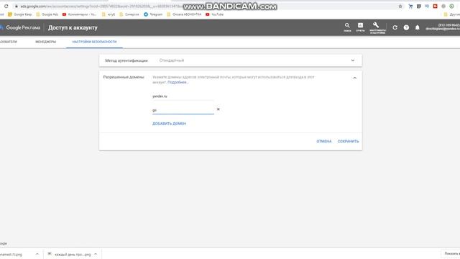Open the Telegram bookmark
This screenshot has height=259, width=460.
click(153, 14)
